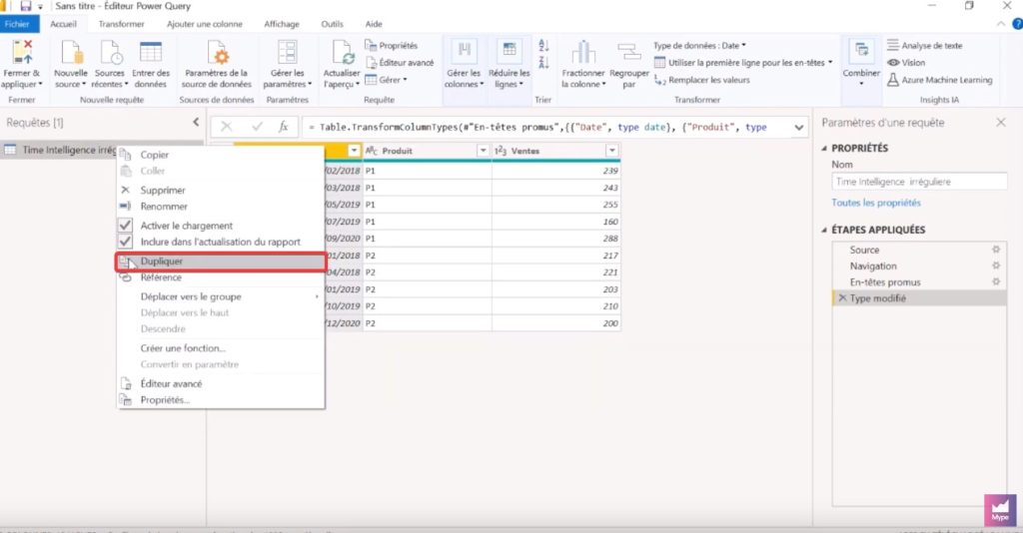Click the Sources récentes icon
The image size is (1023, 533).
(x=110, y=52)
